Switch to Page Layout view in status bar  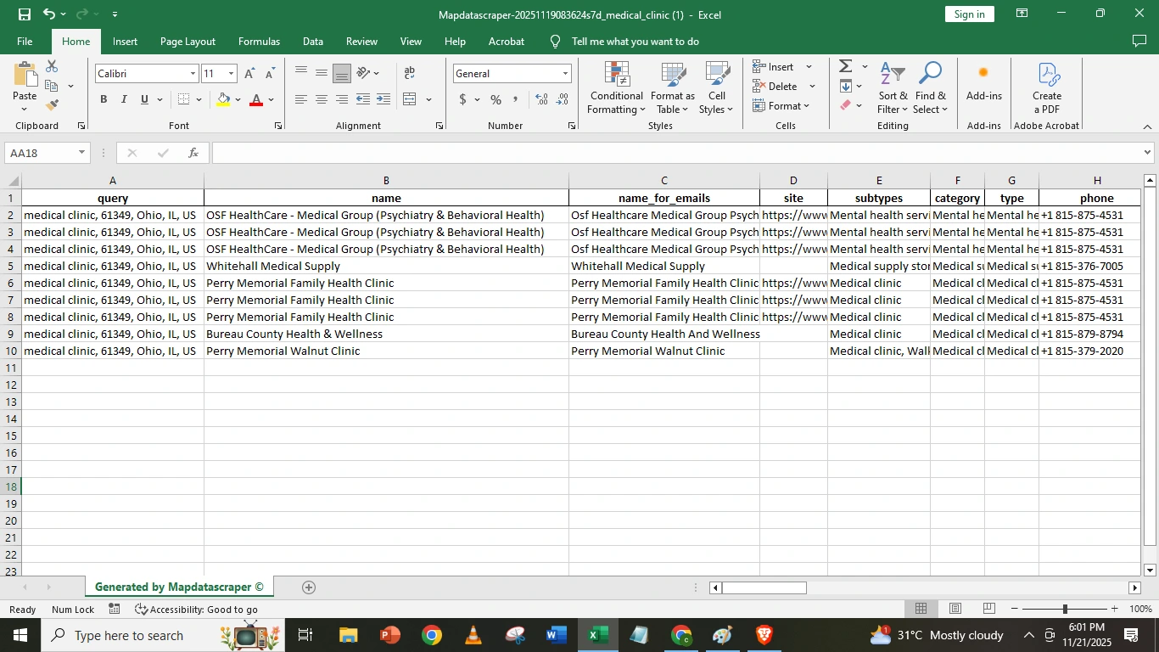[955, 609]
